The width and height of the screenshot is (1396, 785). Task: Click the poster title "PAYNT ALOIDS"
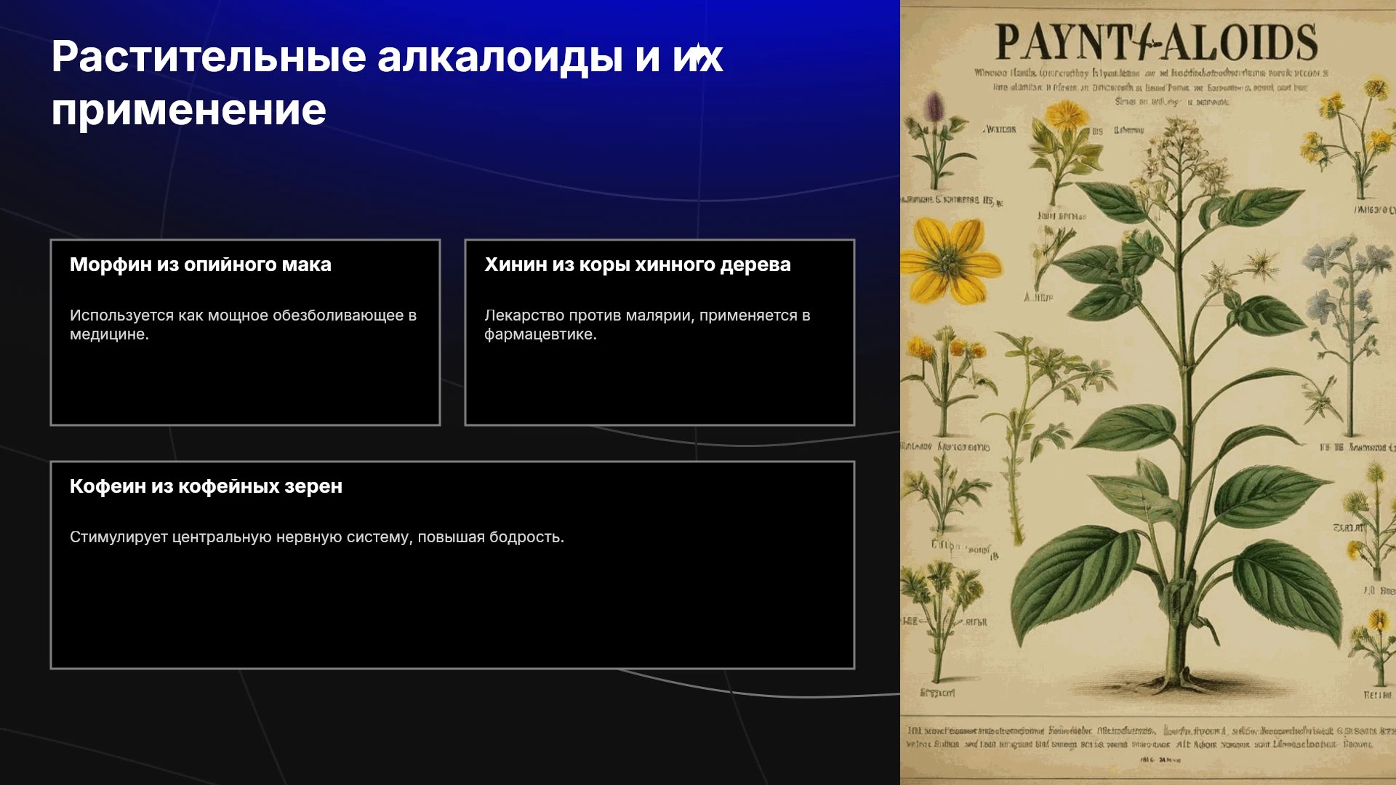click(x=1156, y=42)
